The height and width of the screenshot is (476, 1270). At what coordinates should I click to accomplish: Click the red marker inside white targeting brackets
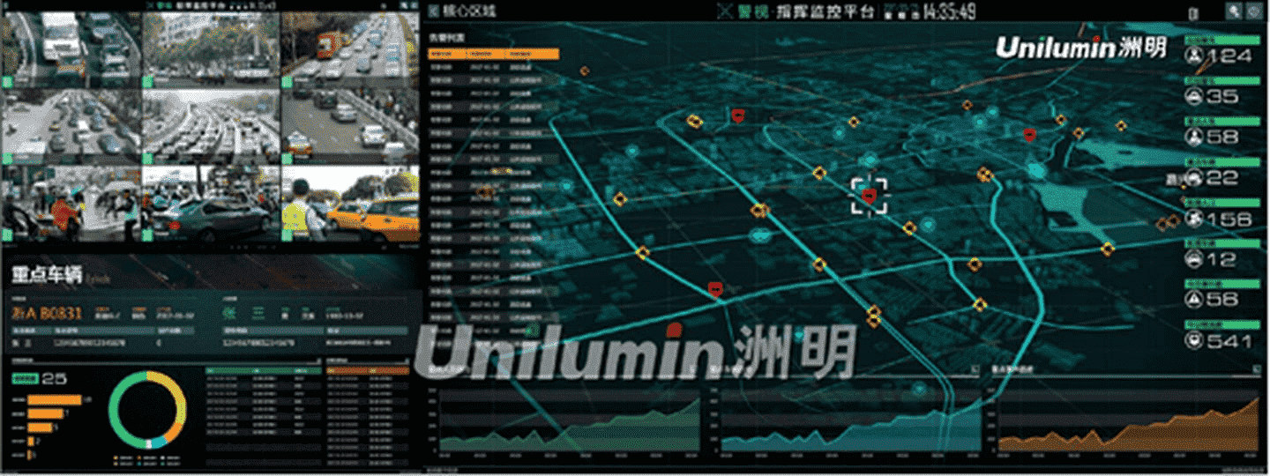pos(869,196)
